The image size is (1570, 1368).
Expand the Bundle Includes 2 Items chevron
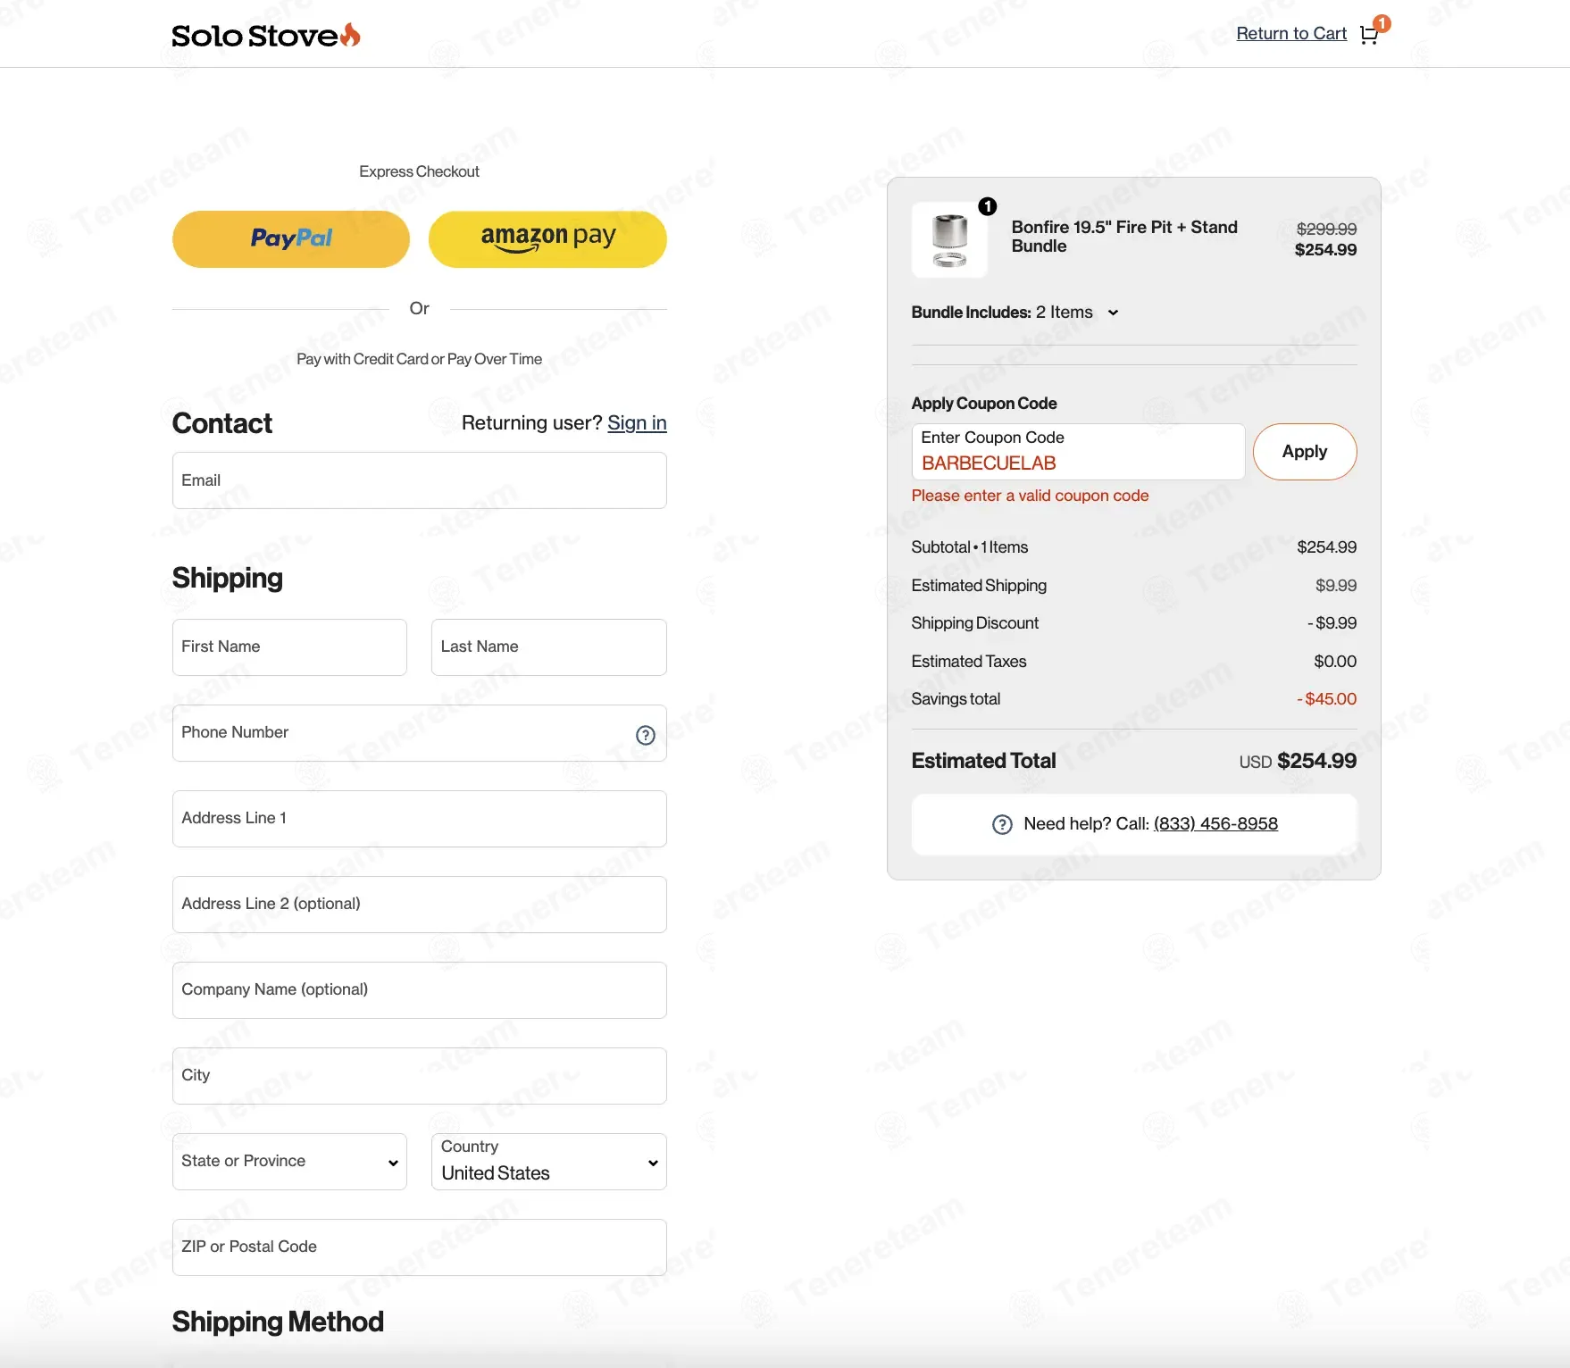click(x=1113, y=313)
